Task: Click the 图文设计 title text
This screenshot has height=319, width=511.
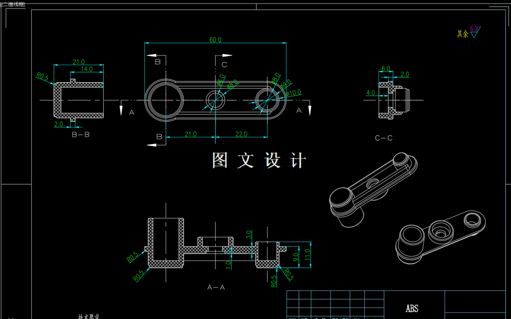Action: click(x=259, y=160)
